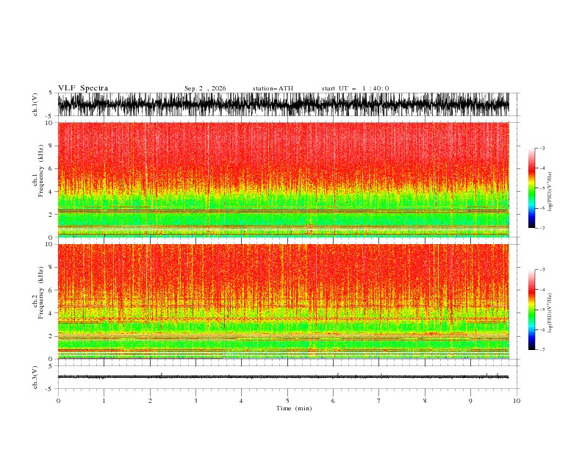This screenshot has height=450, width=582.
Task: Click the upper log(PSD) colorbar label
Action: (x=550, y=192)
